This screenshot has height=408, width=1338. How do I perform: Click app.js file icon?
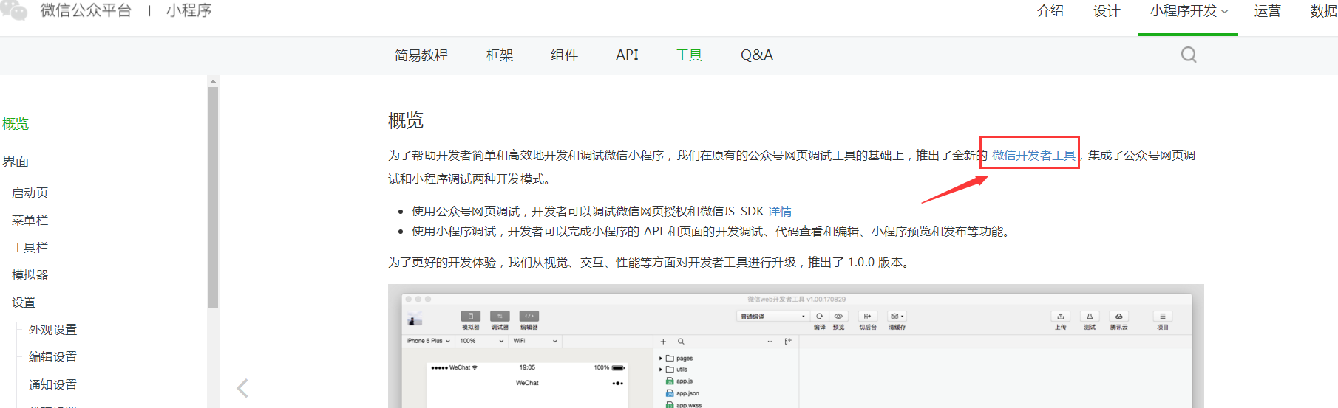pos(670,381)
